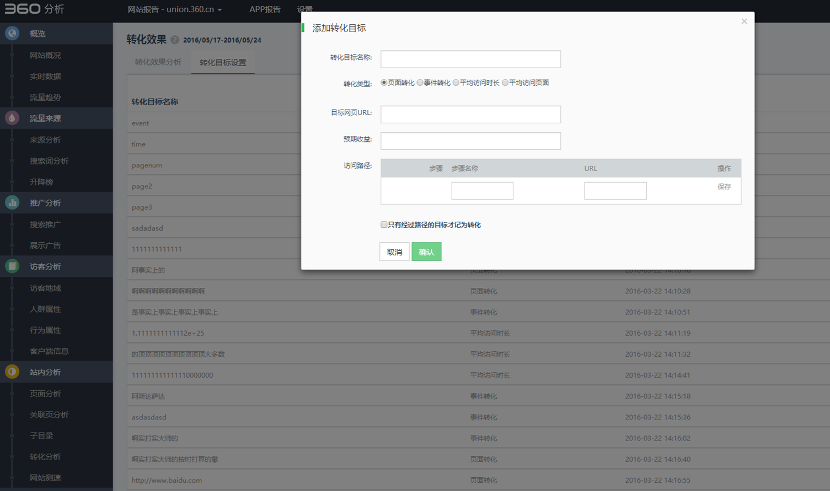Open the 网站报告 union.360.cn dropdown

[174, 9]
